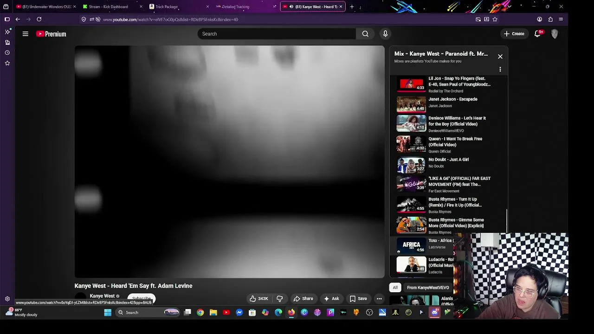Subscribe to the Kanye West channel
This screenshot has width=594, height=334.
pyautogui.click(x=141, y=299)
